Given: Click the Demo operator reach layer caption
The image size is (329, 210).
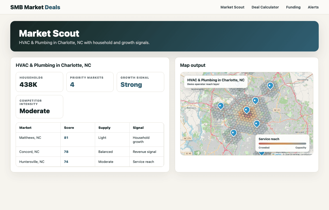Looking at the screenshot, I should click(203, 84).
